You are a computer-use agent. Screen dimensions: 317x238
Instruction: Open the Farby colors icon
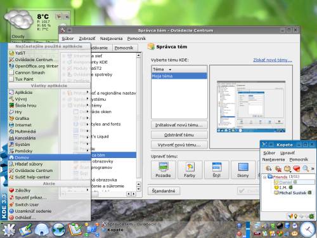[x=190, y=170]
